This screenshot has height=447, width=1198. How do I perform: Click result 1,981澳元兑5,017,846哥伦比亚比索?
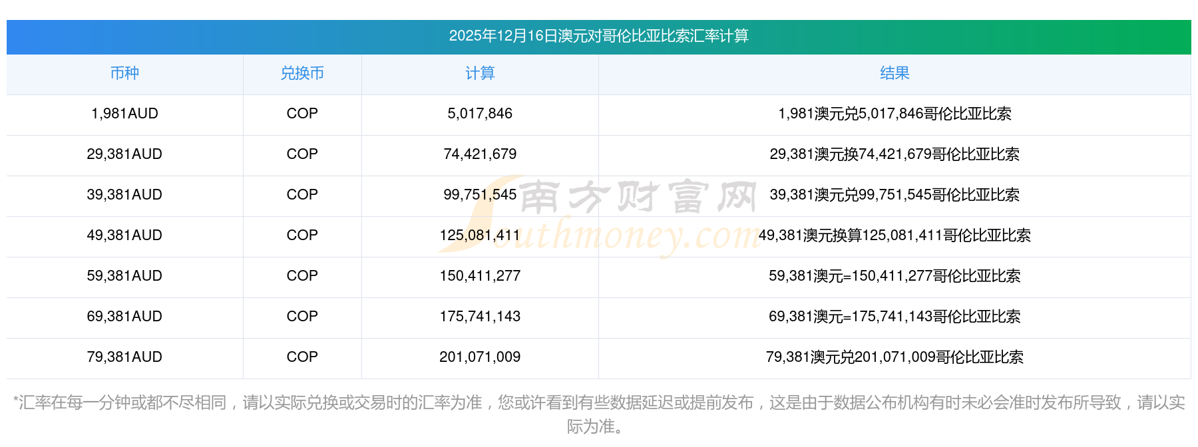(895, 114)
